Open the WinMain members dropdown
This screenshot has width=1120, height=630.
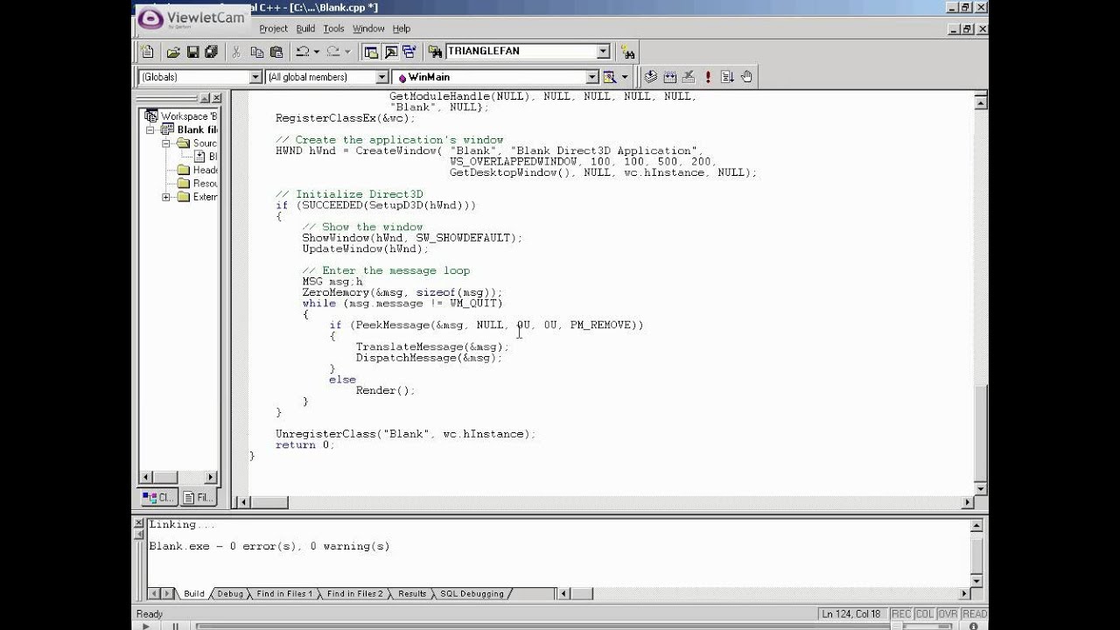click(x=591, y=77)
